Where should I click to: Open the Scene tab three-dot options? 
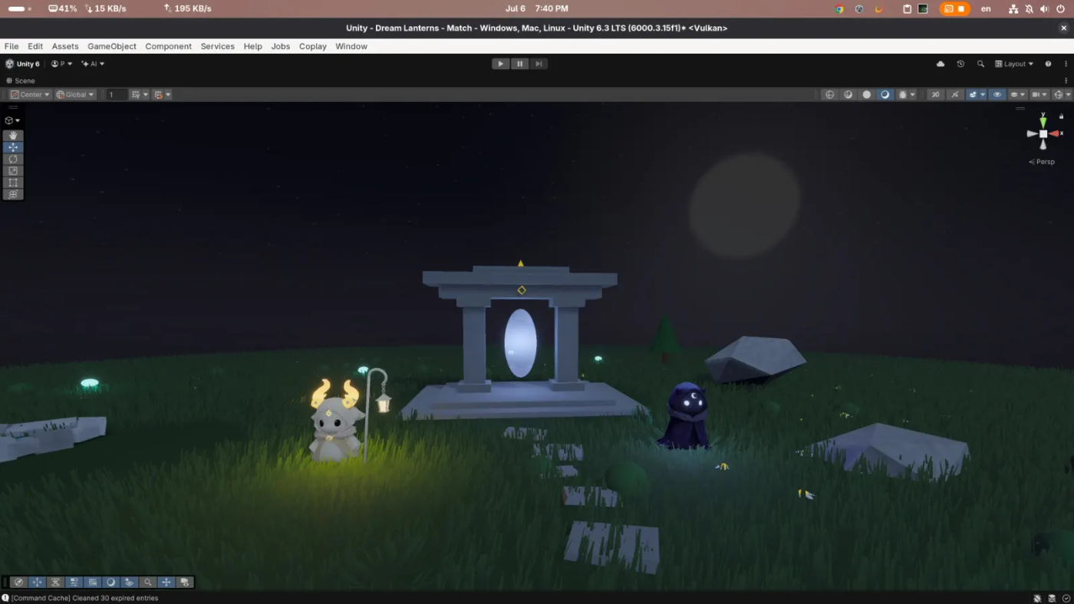tap(1066, 80)
